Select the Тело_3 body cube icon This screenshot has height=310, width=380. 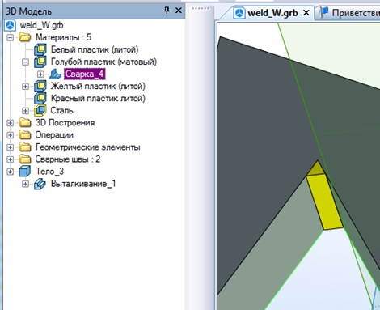click(25, 172)
